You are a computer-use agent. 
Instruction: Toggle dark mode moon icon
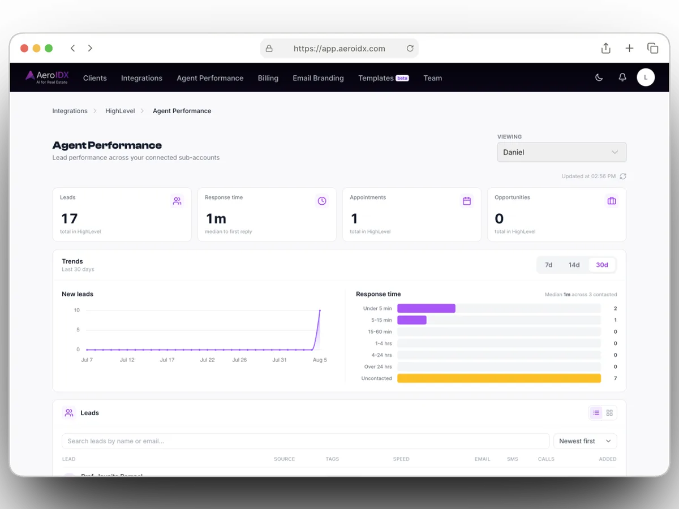599,77
